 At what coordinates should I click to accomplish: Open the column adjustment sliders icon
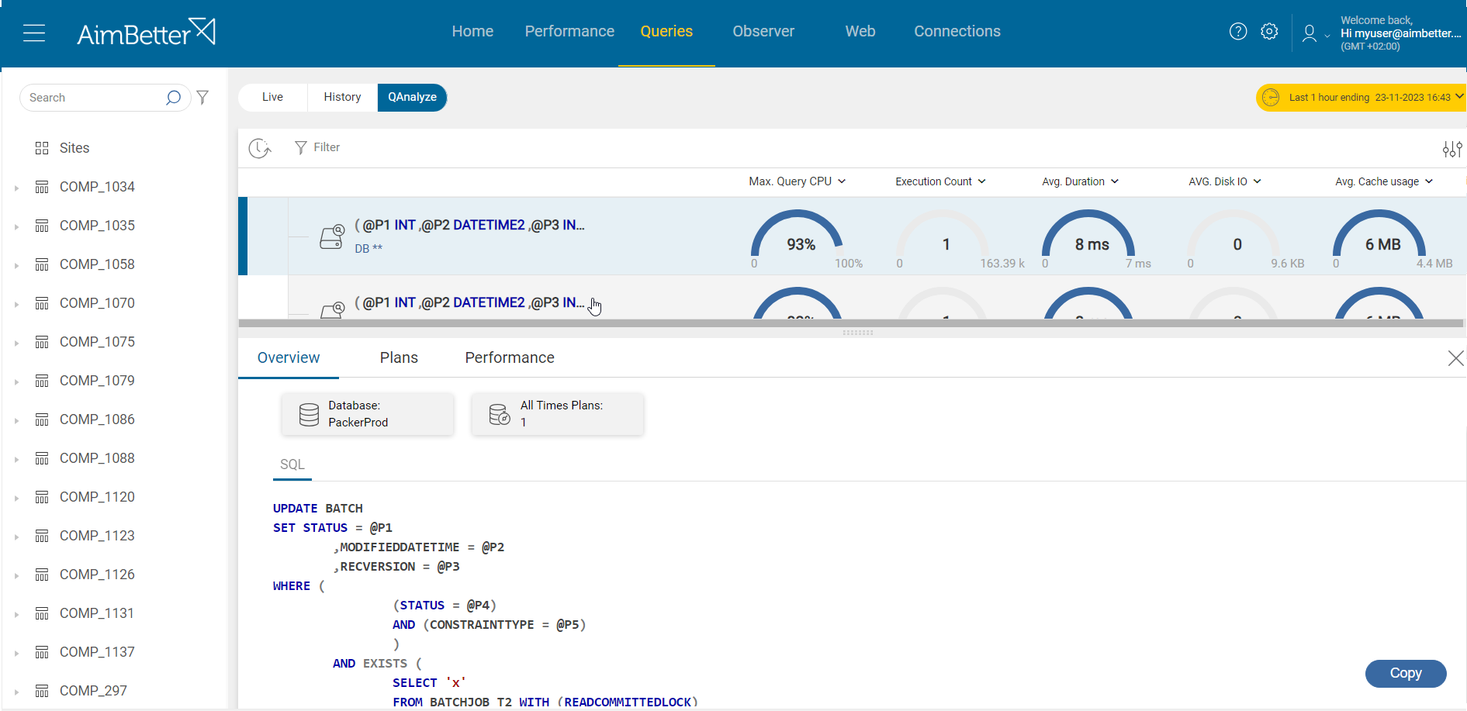(x=1452, y=149)
